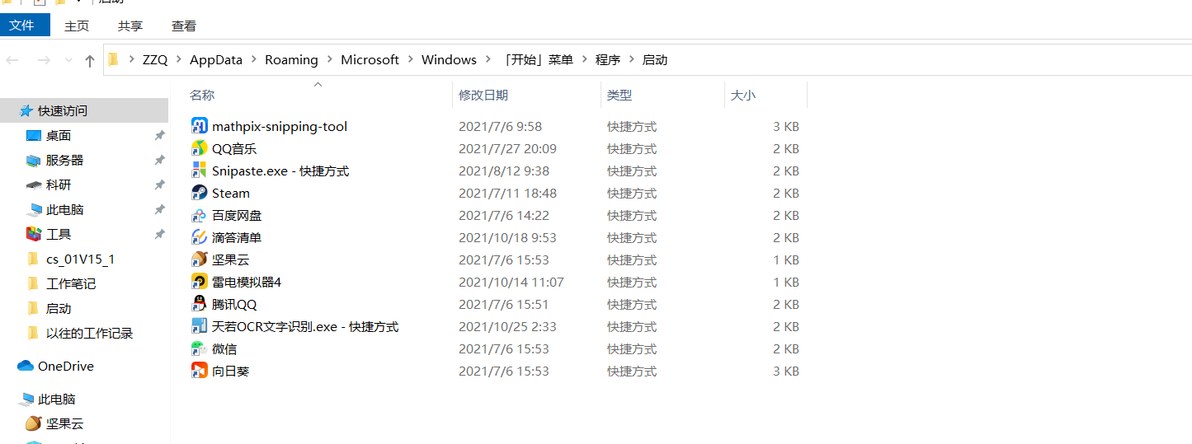This screenshot has width=1192, height=444.
Task: Expand chevron after Microsoft in address bar
Action: click(x=410, y=59)
